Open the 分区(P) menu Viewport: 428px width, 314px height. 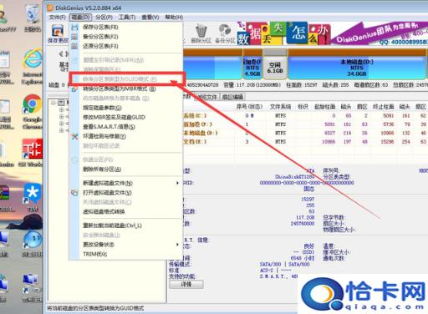[x=104, y=18]
